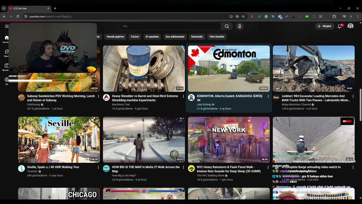Open the SubDooing channel avatar

point(21,97)
